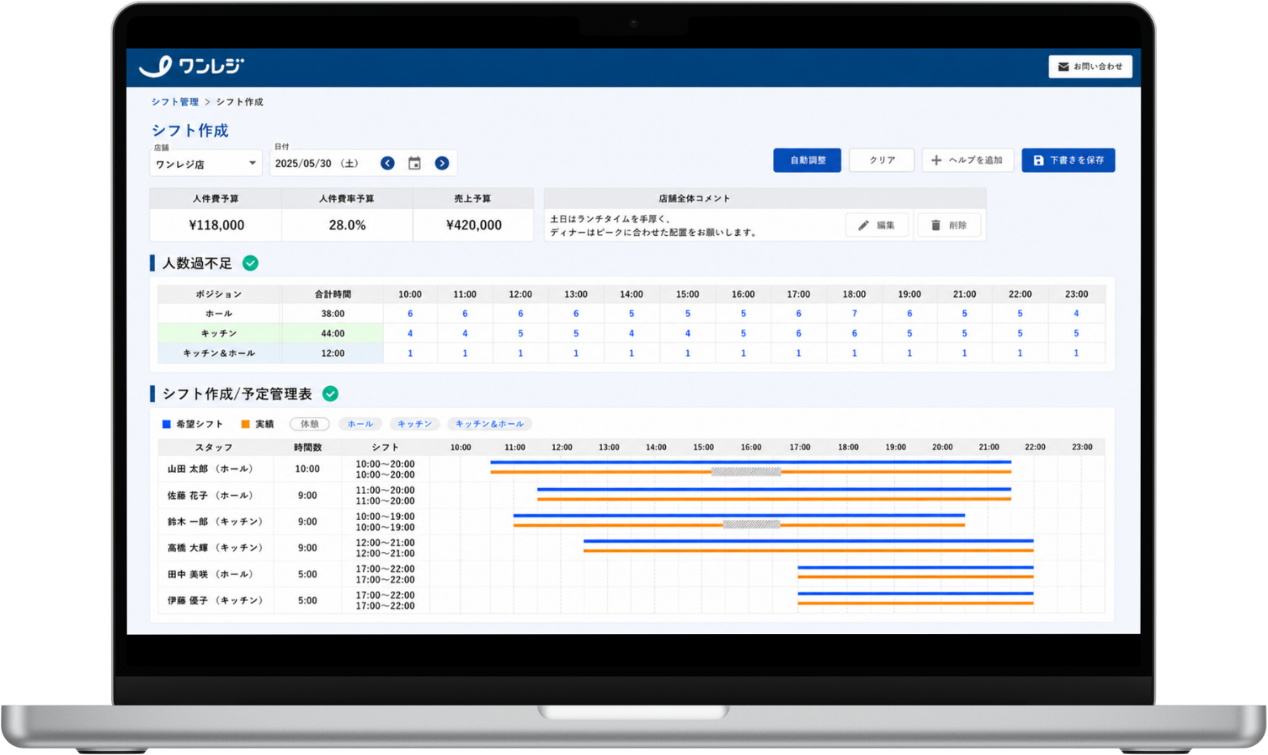Click the お問い合わせ contact button

pos(1090,66)
